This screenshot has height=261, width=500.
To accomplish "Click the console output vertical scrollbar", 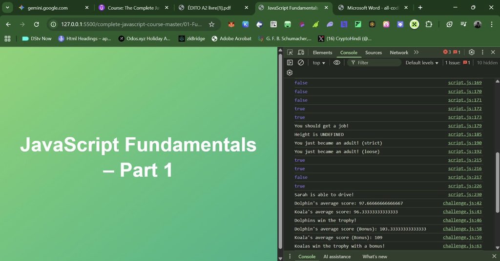I will click(x=497, y=182).
